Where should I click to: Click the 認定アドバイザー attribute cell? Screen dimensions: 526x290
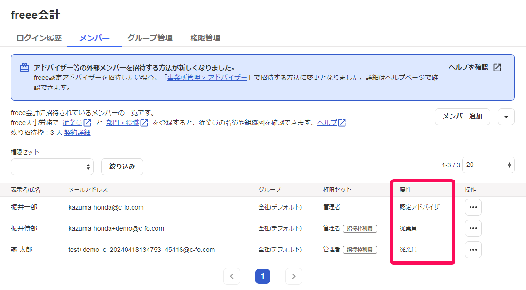(x=422, y=207)
